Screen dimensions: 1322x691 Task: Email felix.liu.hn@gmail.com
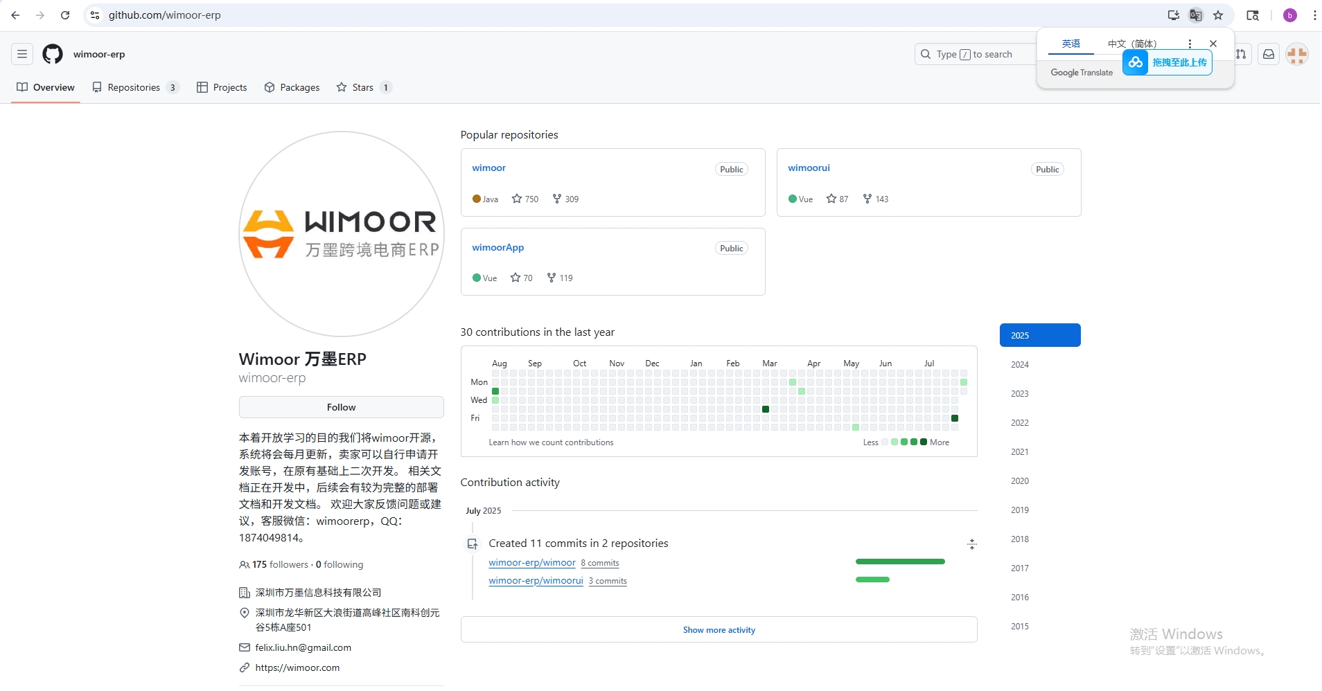(x=303, y=647)
